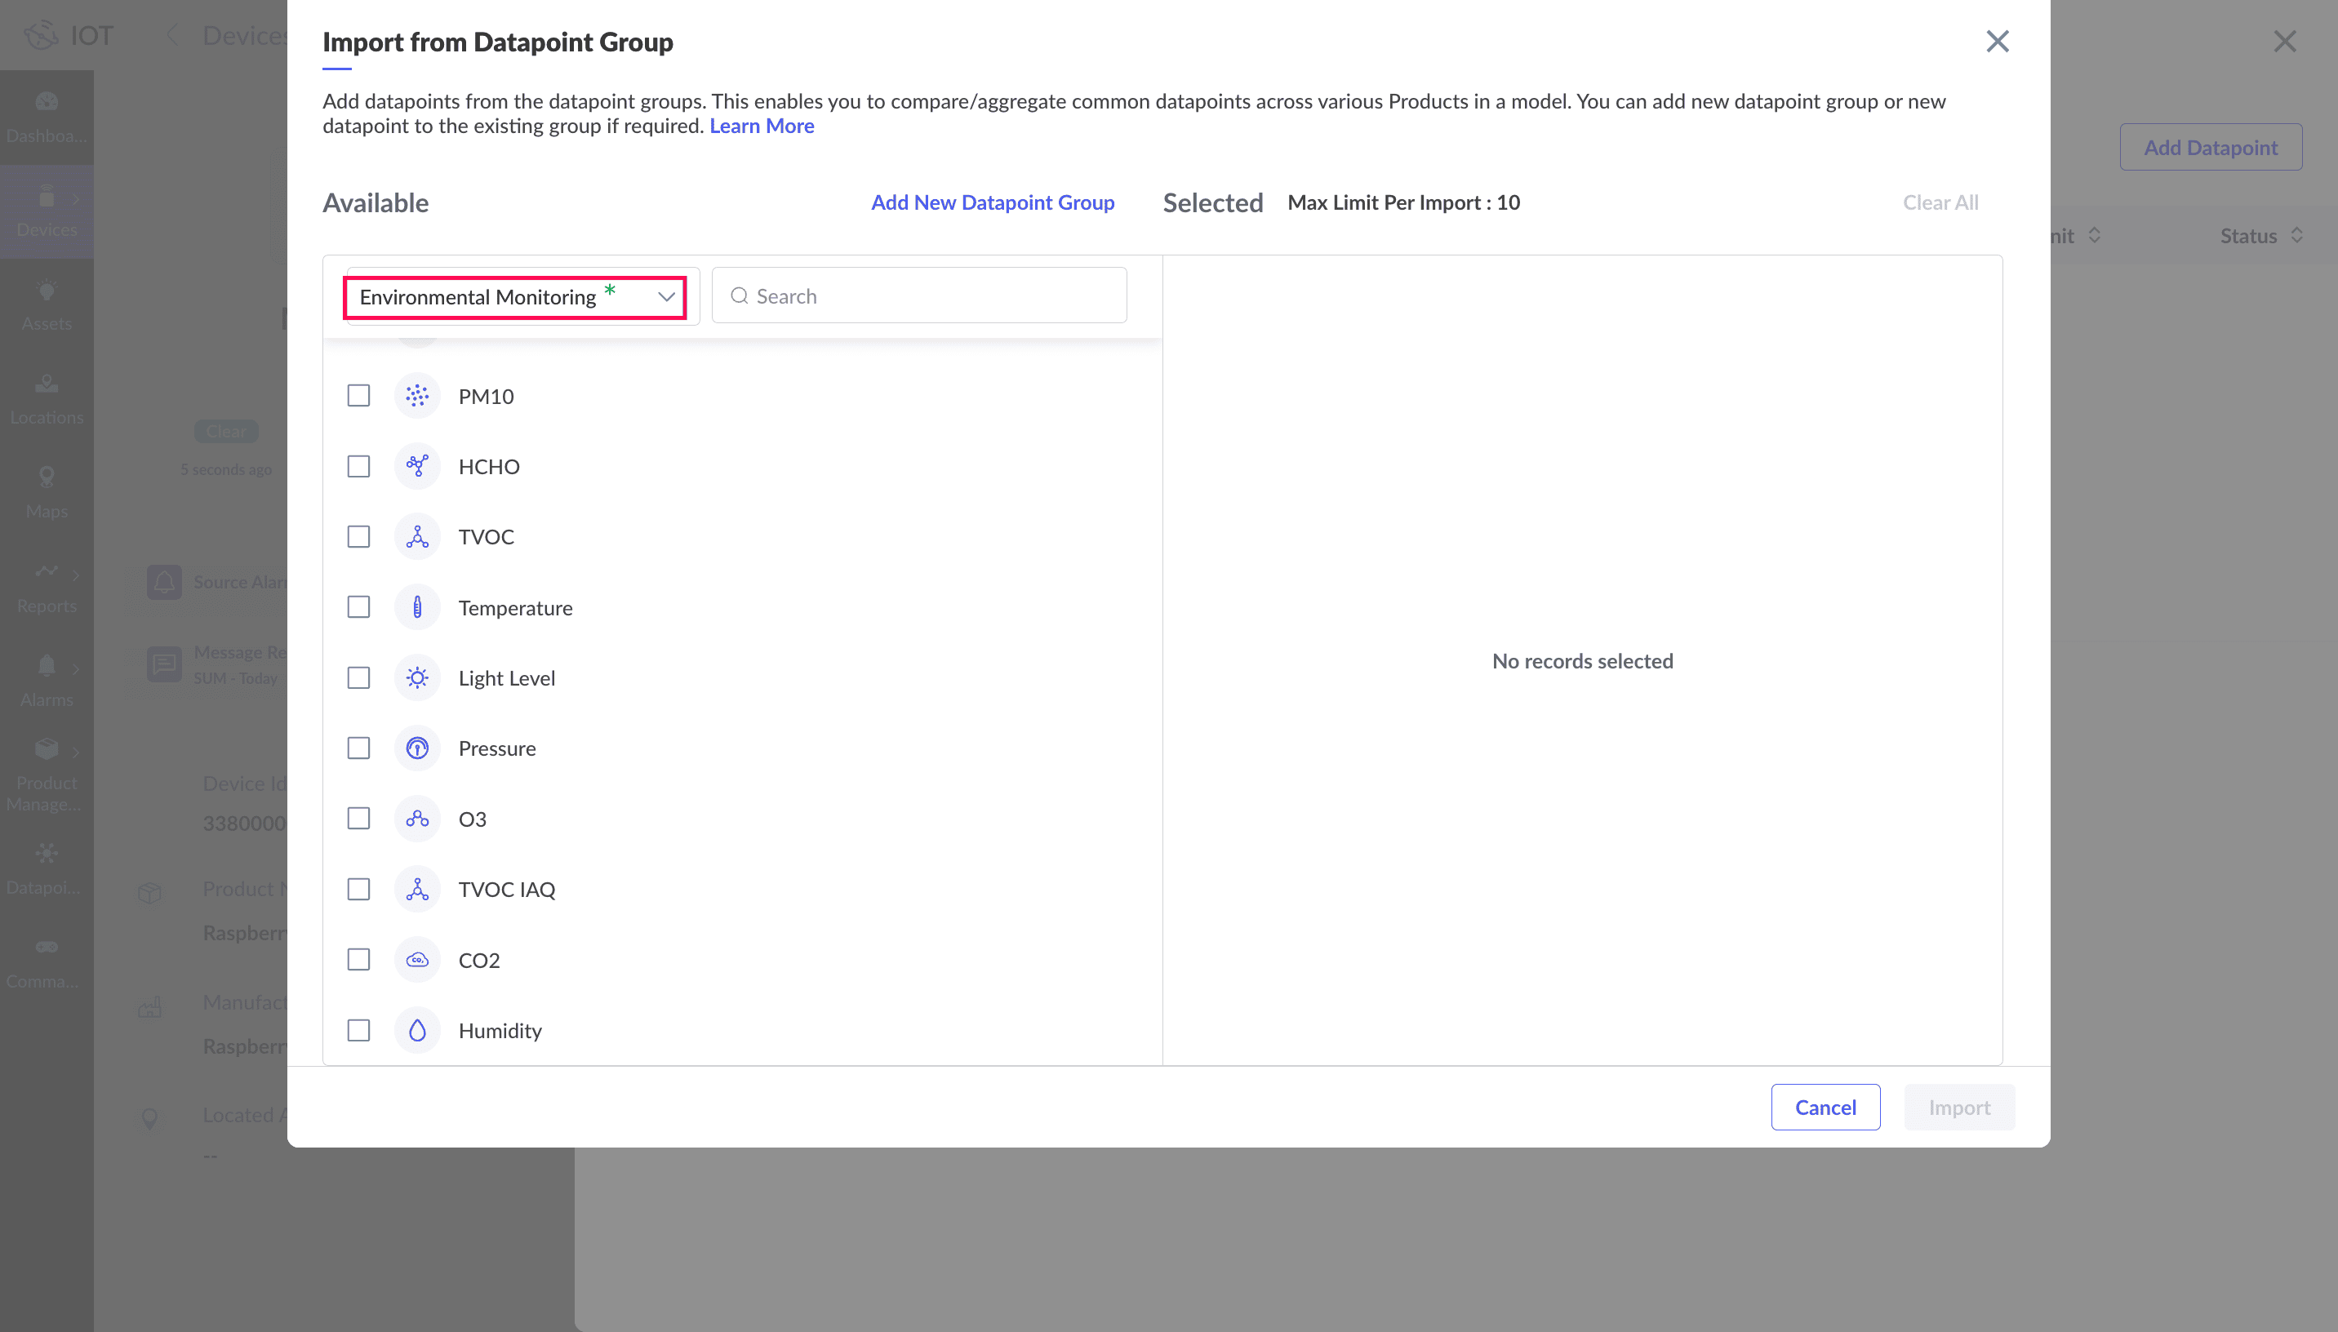This screenshot has height=1332, width=2338.
Task: Click the CO2 cloud icon
Action: tap(417, 959)
